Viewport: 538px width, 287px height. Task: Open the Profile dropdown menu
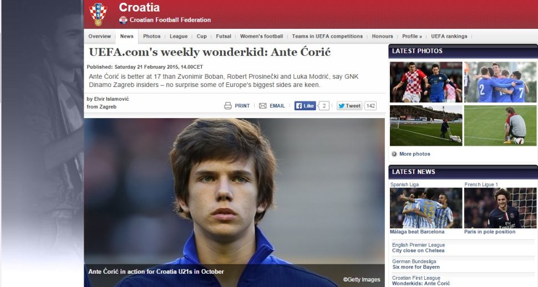pyautogui.click(x=412, y=37)
